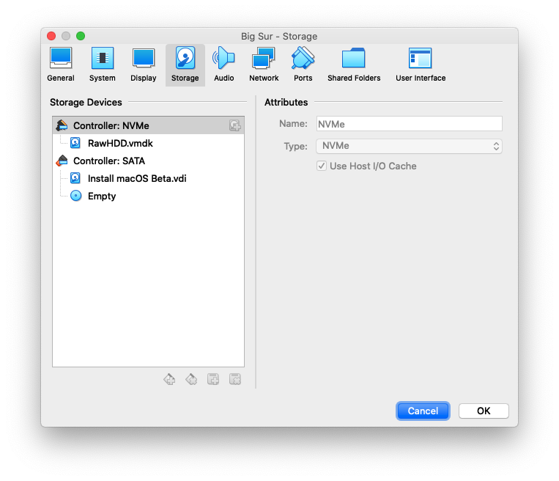Select the RawHDD.vmdk disk
This screenshot has height=481, width=559.
click(120, 144)
